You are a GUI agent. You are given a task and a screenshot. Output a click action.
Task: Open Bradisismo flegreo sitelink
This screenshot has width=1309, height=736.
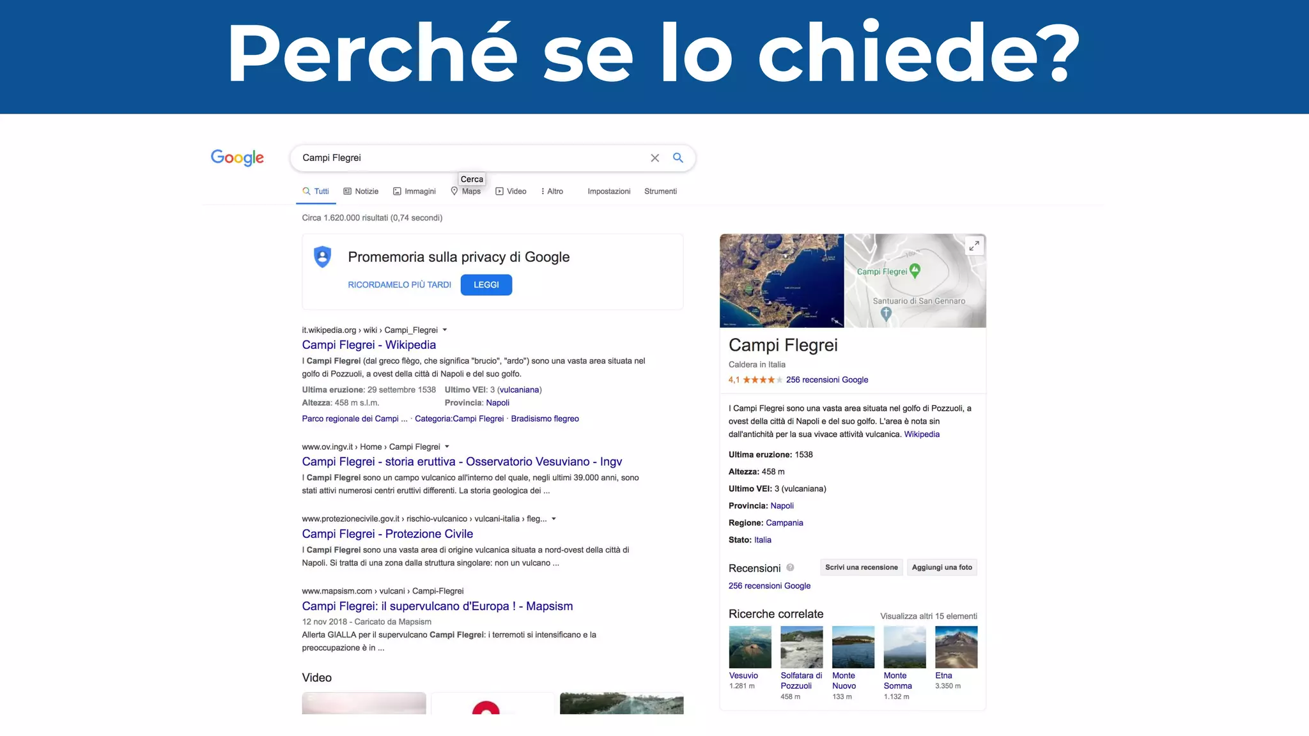tap(545, 418)
